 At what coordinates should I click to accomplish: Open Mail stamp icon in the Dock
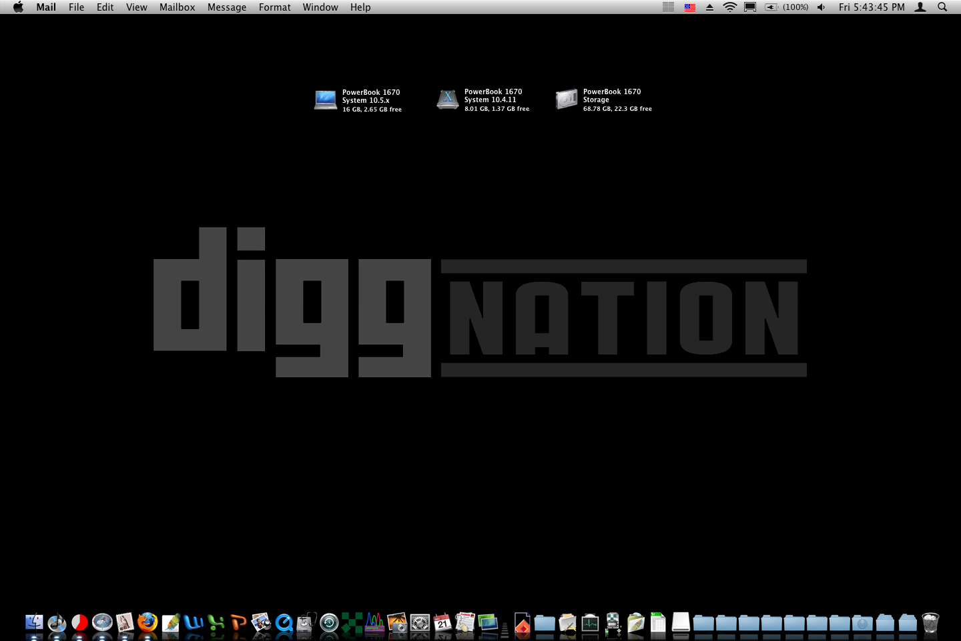[x=125, y=623]
